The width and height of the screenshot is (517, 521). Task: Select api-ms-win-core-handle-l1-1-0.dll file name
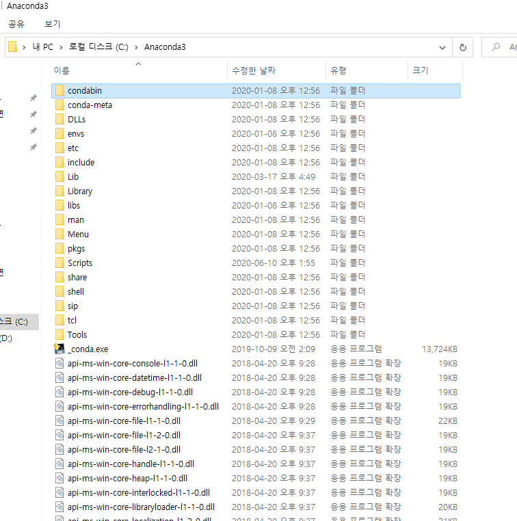[131, 464]
